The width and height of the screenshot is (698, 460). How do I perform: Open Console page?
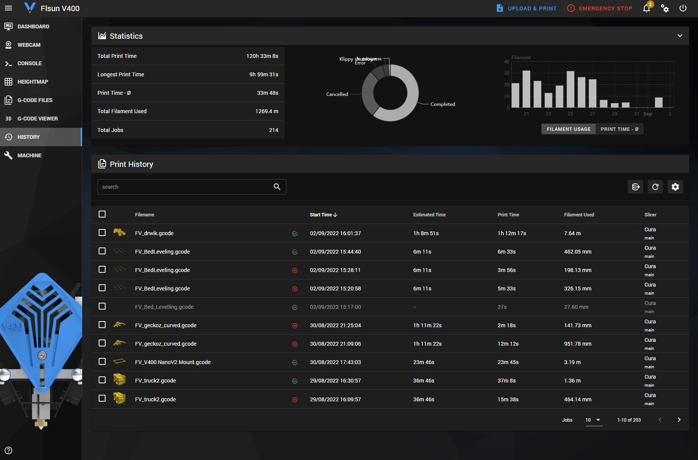click(41, 63)
